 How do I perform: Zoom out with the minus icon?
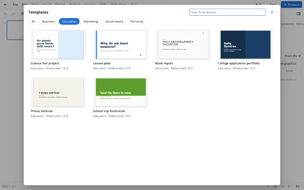(268, 186)
